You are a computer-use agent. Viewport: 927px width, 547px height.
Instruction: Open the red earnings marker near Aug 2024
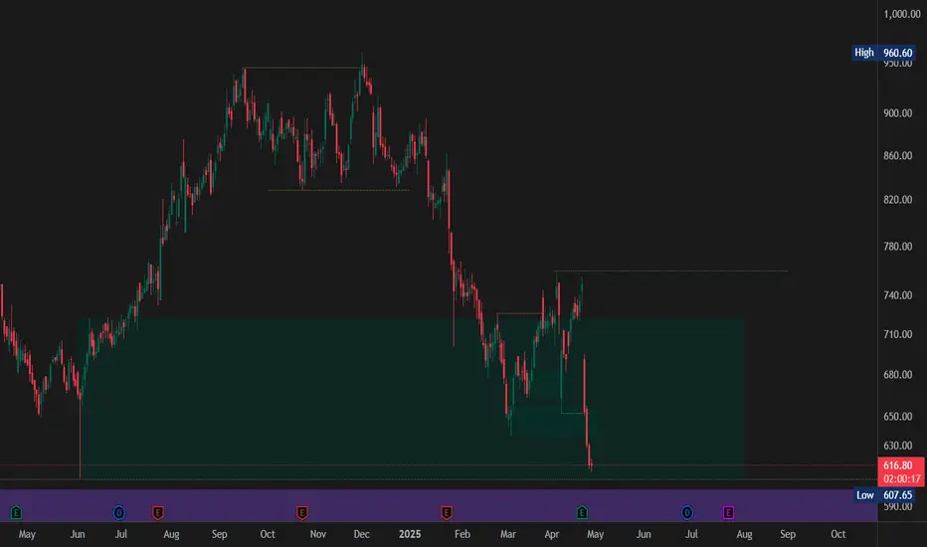(157, 512)
